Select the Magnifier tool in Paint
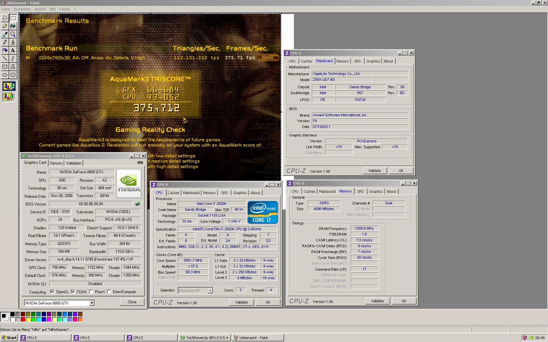The height and width of the screenshot is (342, 548). coord(13,34)
